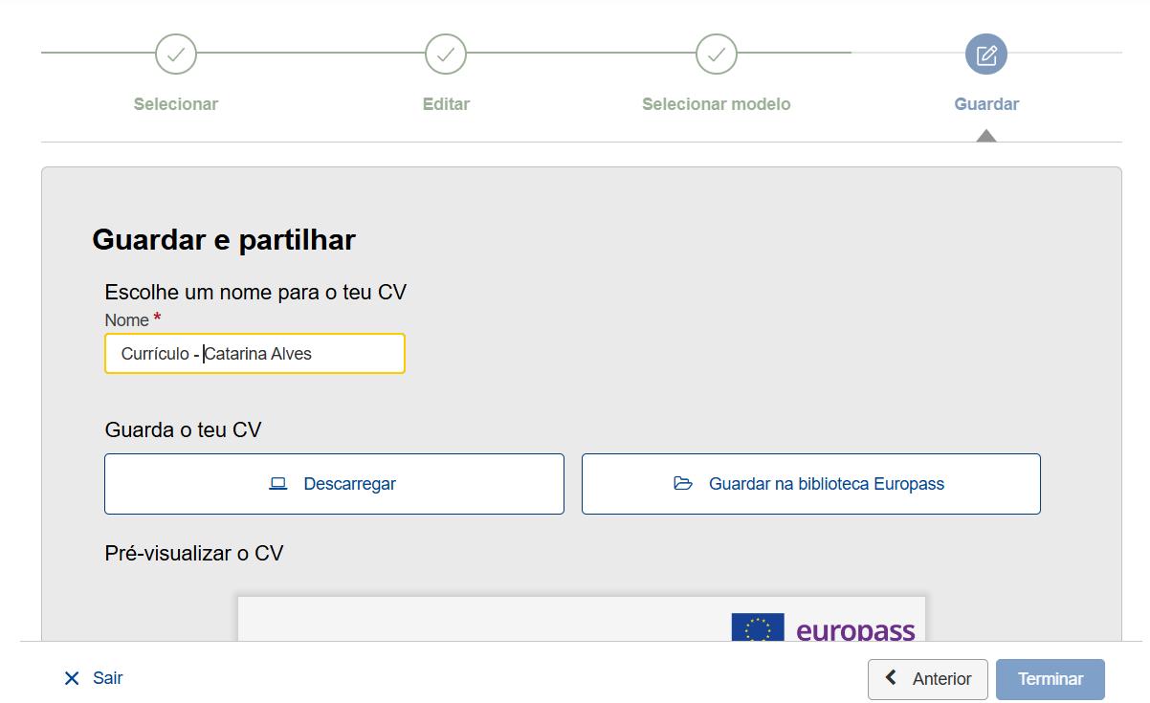Click Guardar na biblioteca Europass
The image size is (1150, 703).
(x=810, y=483)
